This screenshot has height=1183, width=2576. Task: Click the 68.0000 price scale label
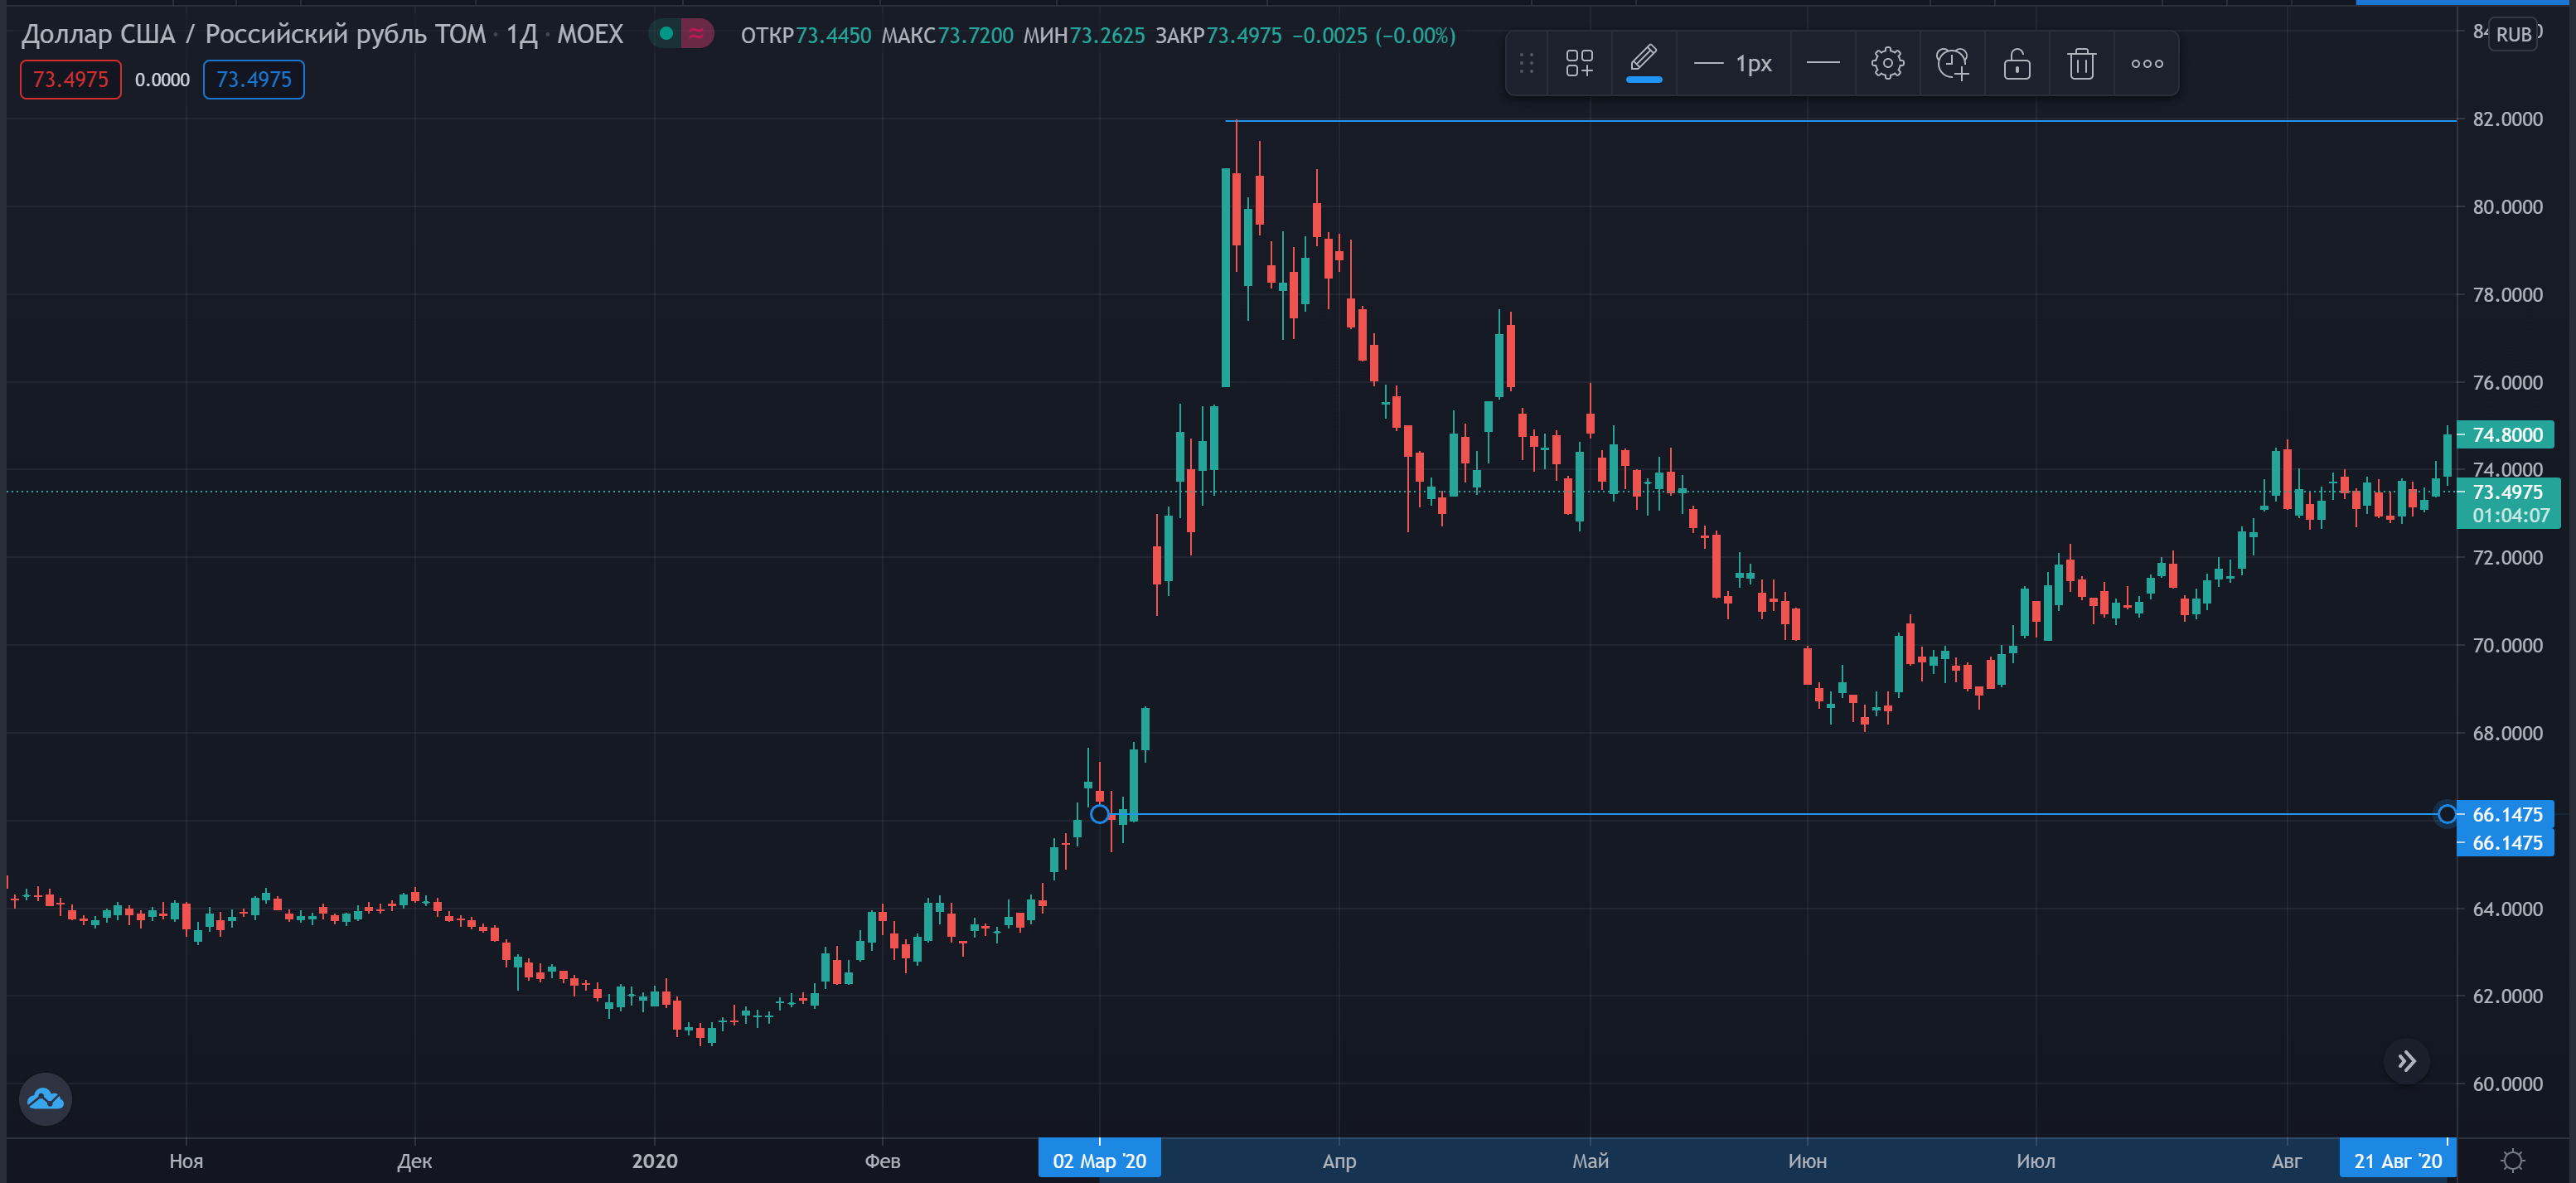coord(2507,734)
